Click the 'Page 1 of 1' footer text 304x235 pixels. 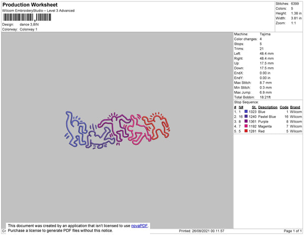pyautogui.click(x=293, y=231)
